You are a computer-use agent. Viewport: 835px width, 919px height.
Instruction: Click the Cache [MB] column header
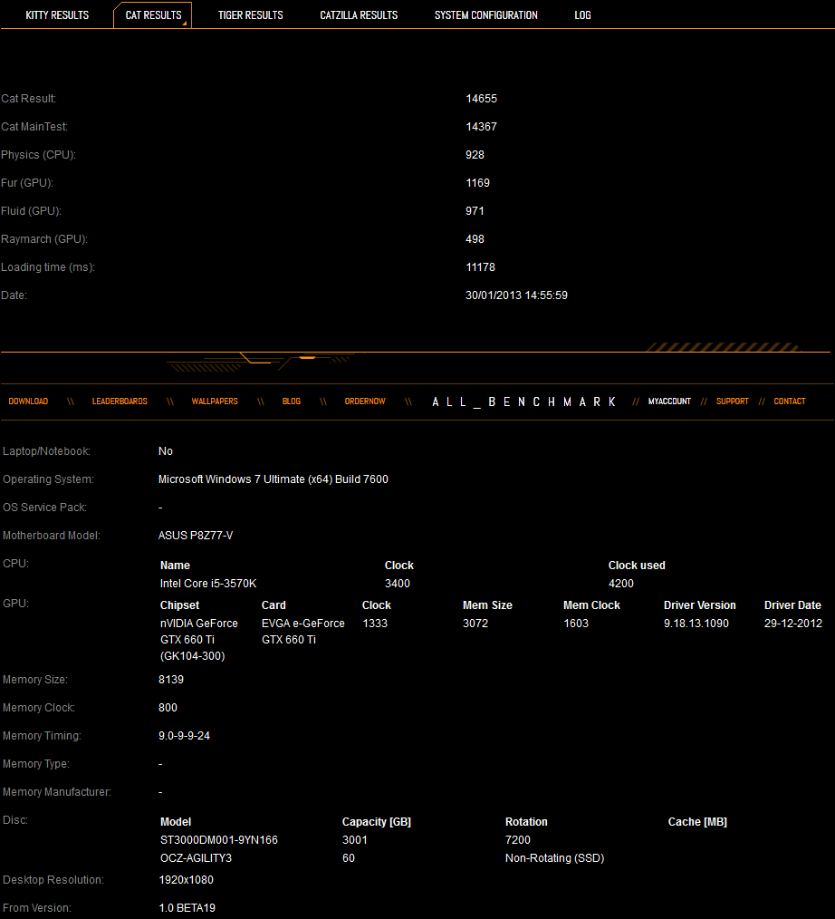(697, 822)
